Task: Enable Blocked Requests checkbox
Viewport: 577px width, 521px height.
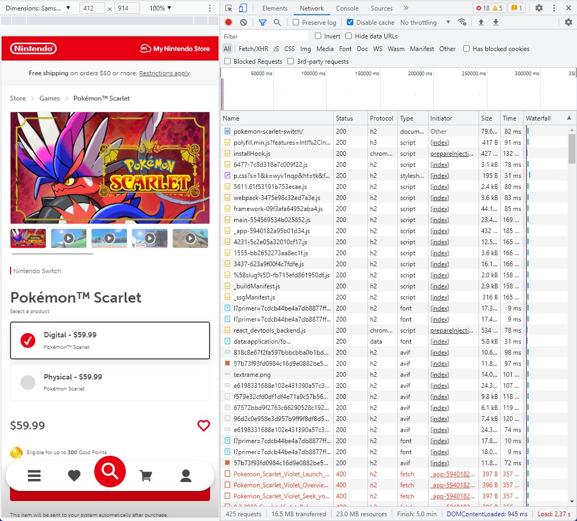Action: [x=227, y=61]
